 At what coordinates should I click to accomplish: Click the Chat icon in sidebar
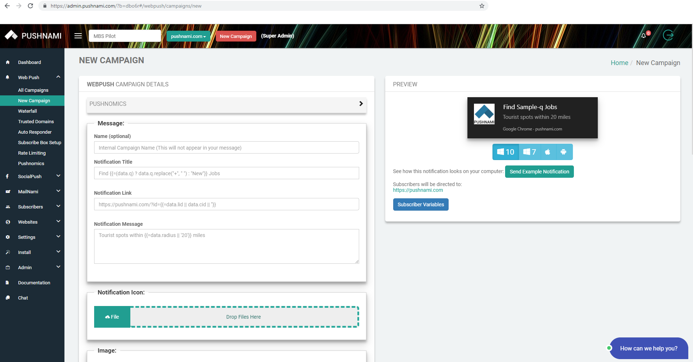tap(8, 298)
